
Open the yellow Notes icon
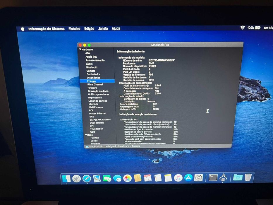pos(168,178)
